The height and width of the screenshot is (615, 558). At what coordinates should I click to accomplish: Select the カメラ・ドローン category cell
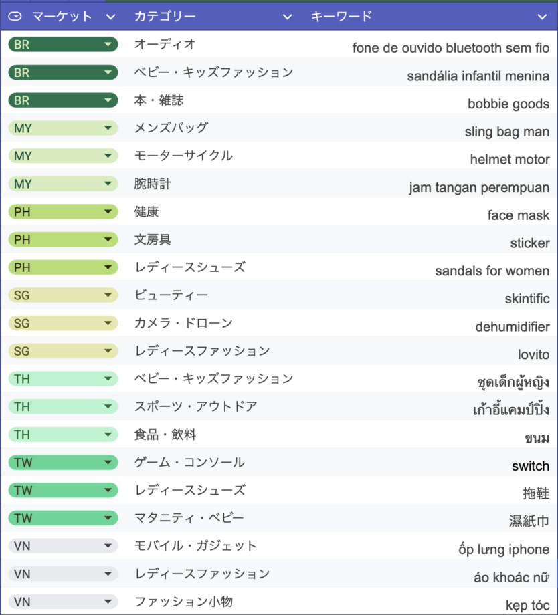[183, 323]
